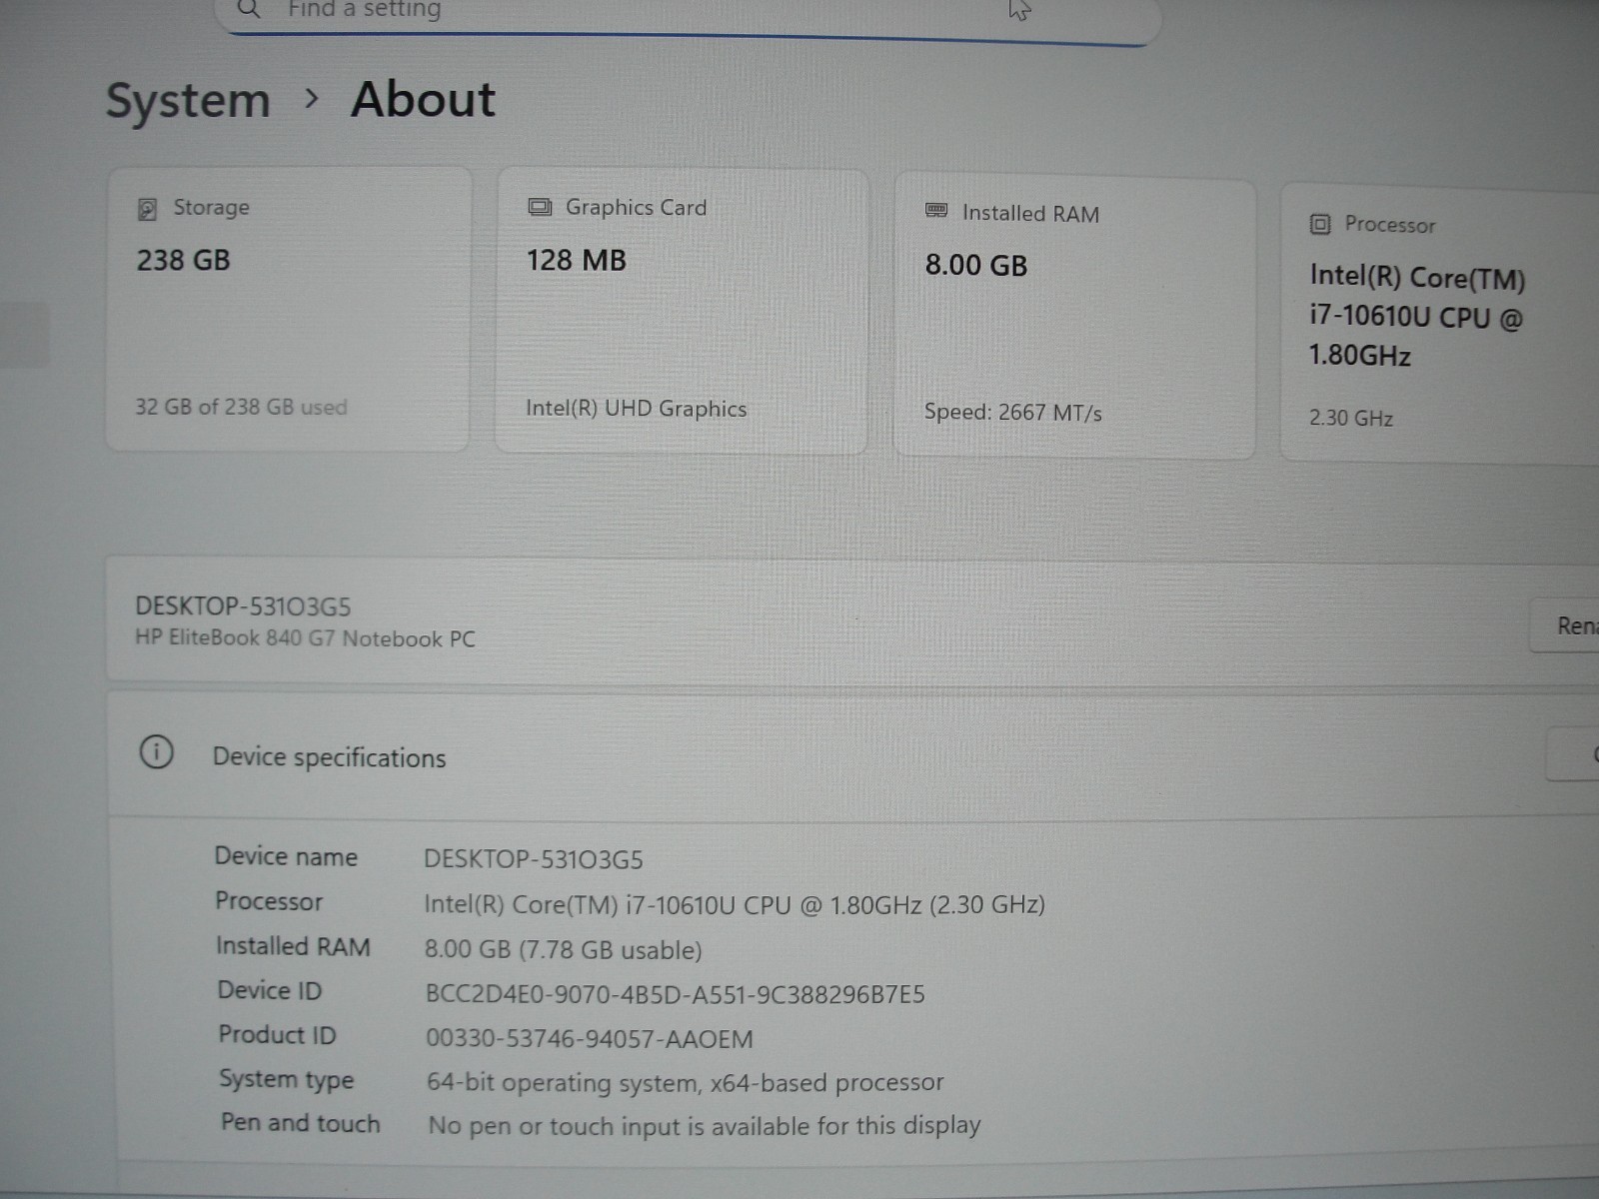Click the search magnifier icon

[x=250, y=9]
